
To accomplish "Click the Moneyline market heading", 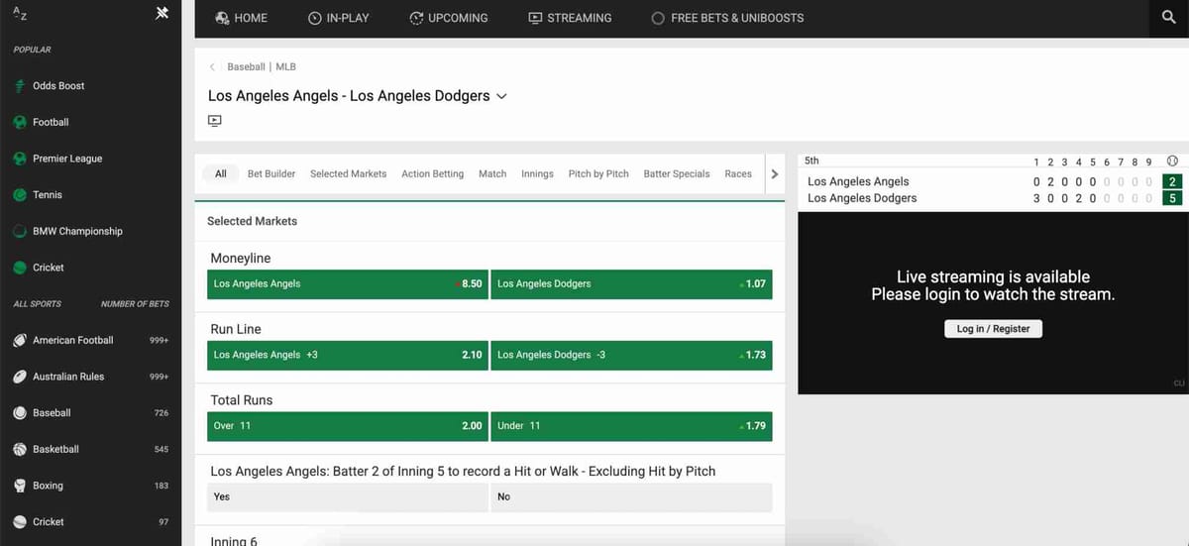I will [241, 258].
